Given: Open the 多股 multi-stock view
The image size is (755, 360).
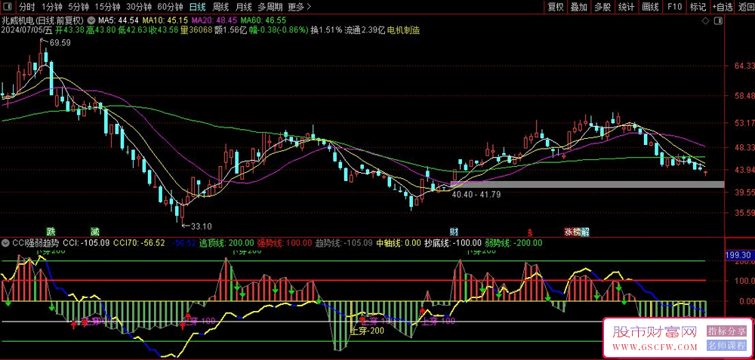Looking at the screenshot, I should [x=602, y=7].
